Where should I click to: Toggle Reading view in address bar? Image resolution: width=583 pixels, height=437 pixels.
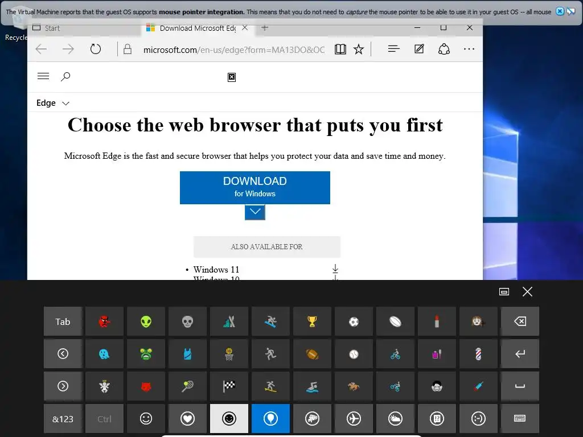[x=340, y=49]
